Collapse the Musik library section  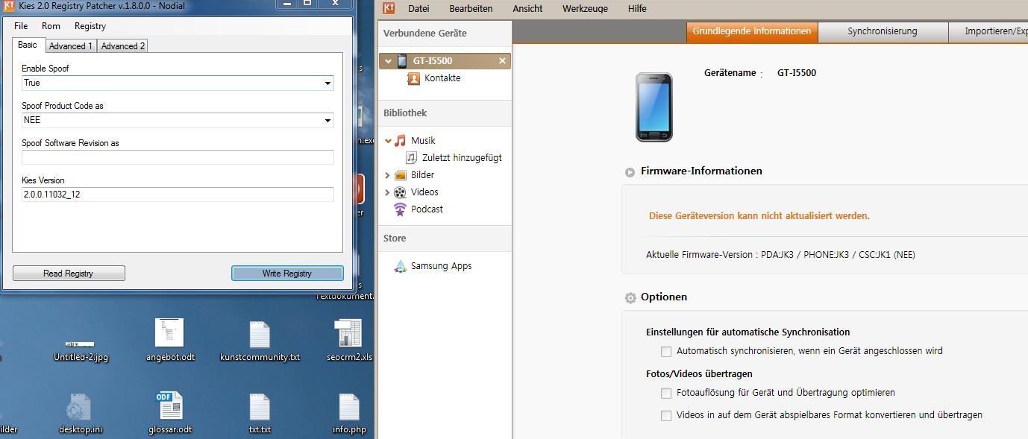388,140
